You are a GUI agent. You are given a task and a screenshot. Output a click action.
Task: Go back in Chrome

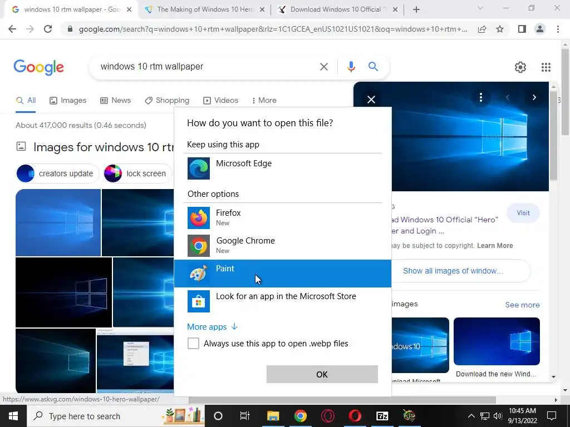[x=12, y=29]
